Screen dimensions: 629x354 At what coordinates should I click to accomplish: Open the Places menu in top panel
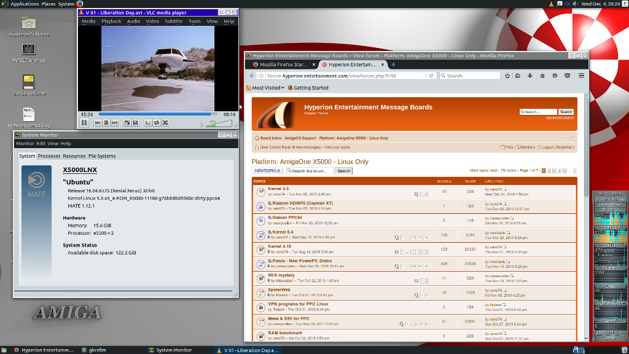(49, 4)
